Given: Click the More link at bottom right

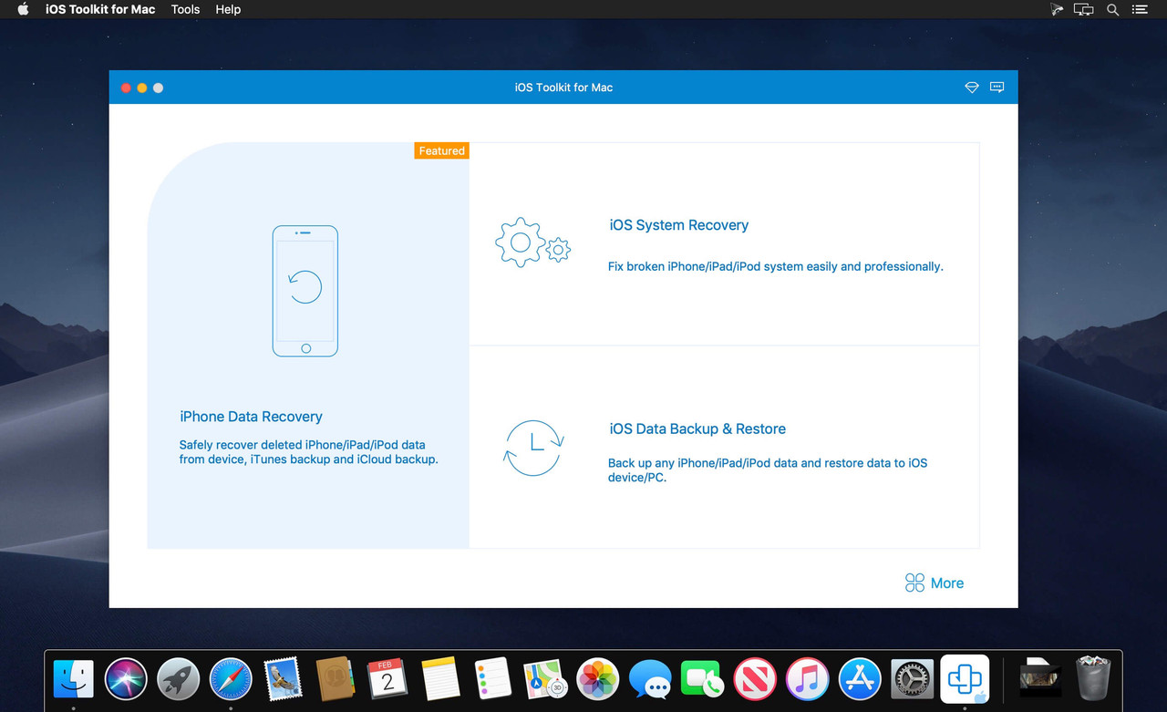Looking at the screenshot, I should (x=946, y=583).
